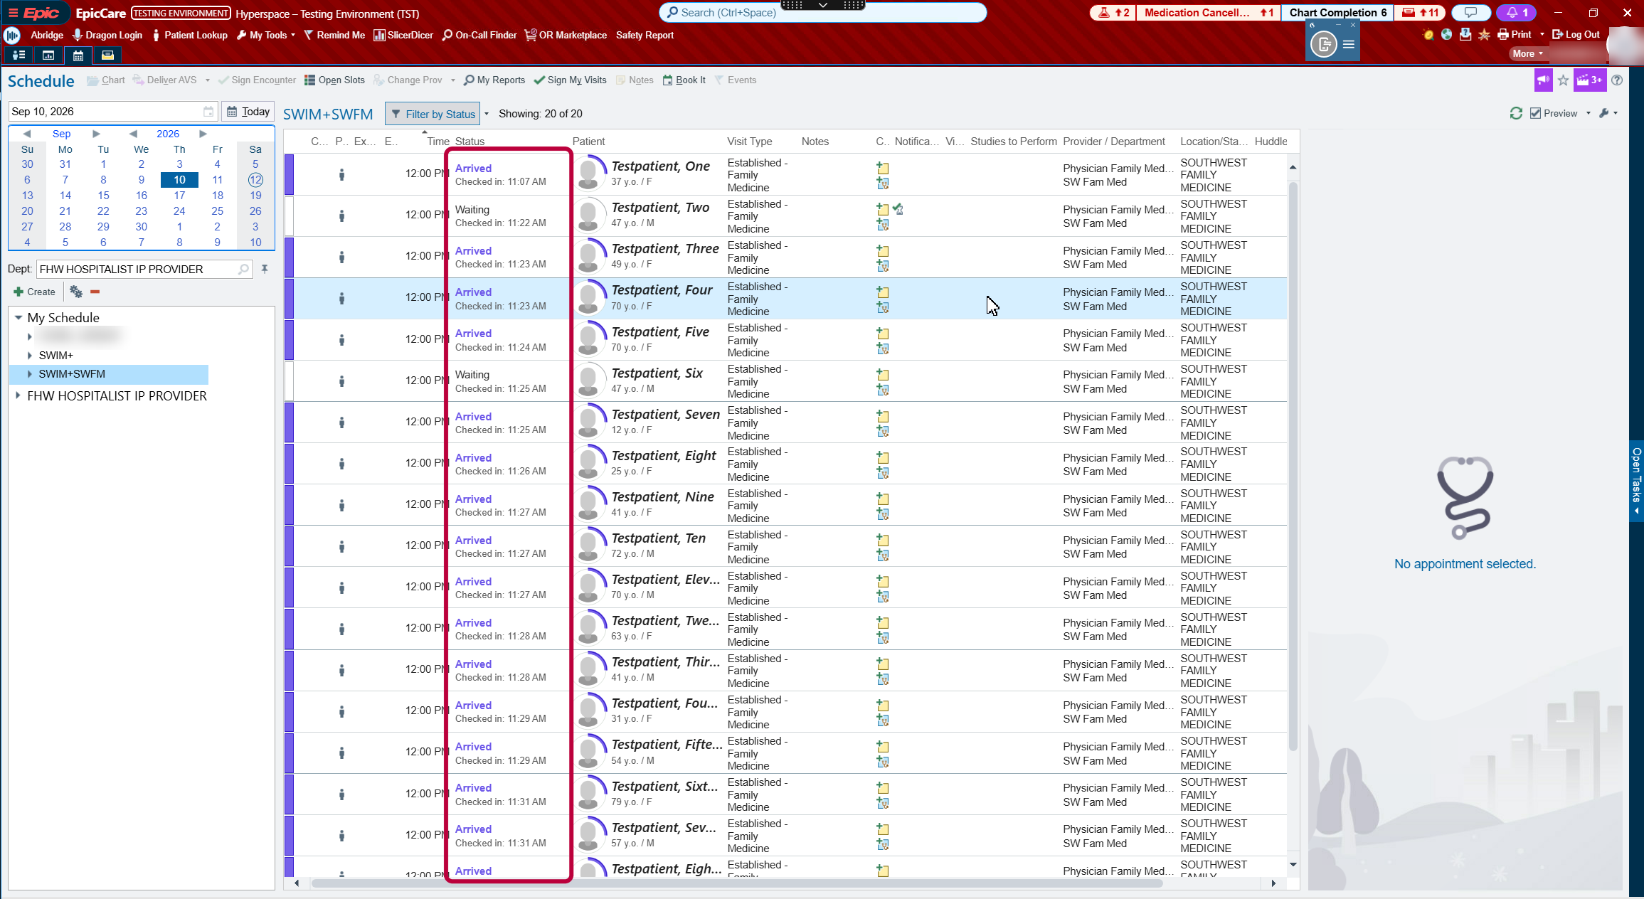Pin the department with the pushpin icon
This screenshot has height=899, width=1644.
click(x=265, y=269)
